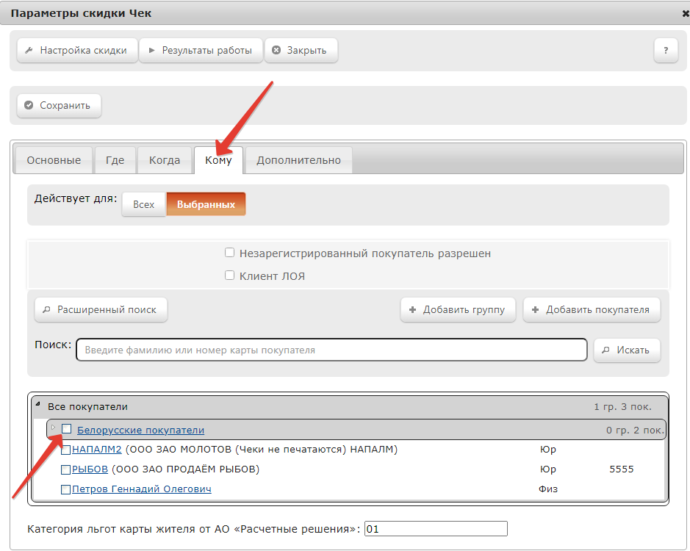Check the Белорусские покупатели group checkbox
690x551 pixels.
pos(66,428)
